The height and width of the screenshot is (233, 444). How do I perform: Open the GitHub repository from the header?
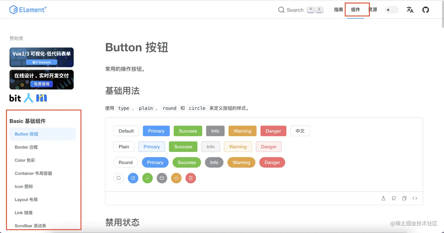[x=425, y=10]
